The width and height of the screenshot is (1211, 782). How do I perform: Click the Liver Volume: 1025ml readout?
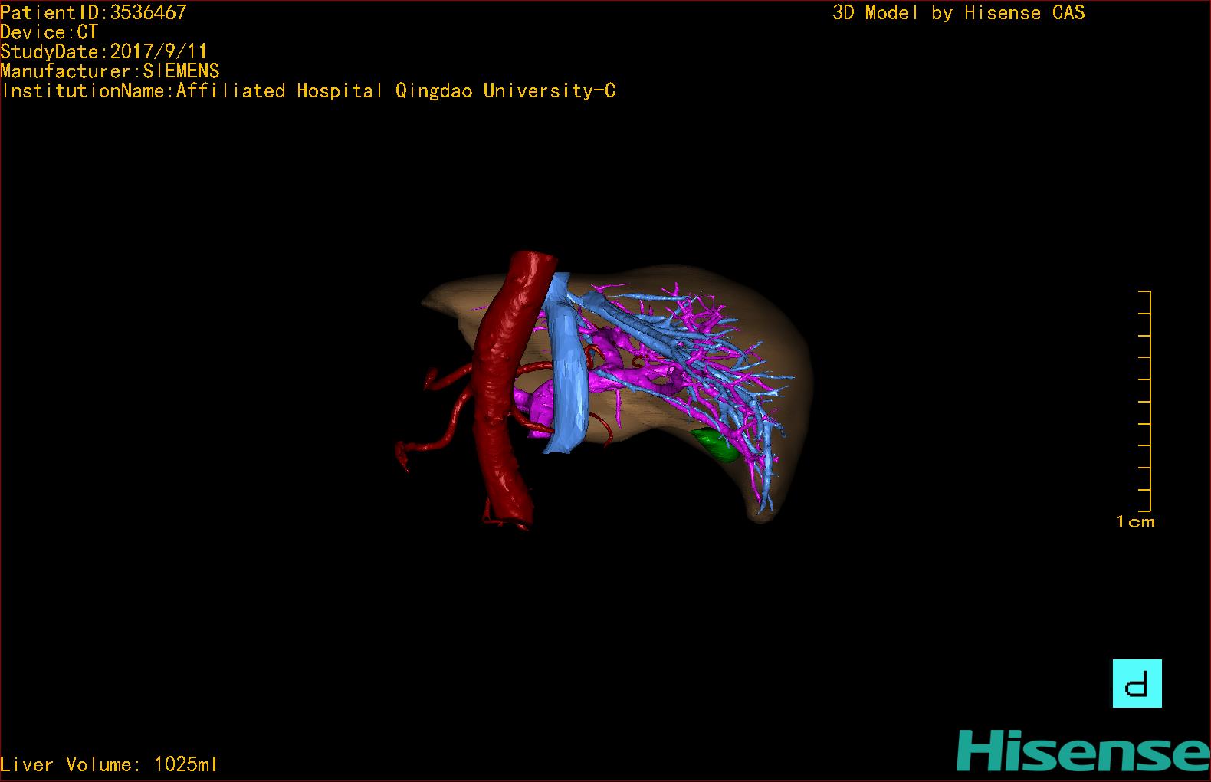coord(109,764)
